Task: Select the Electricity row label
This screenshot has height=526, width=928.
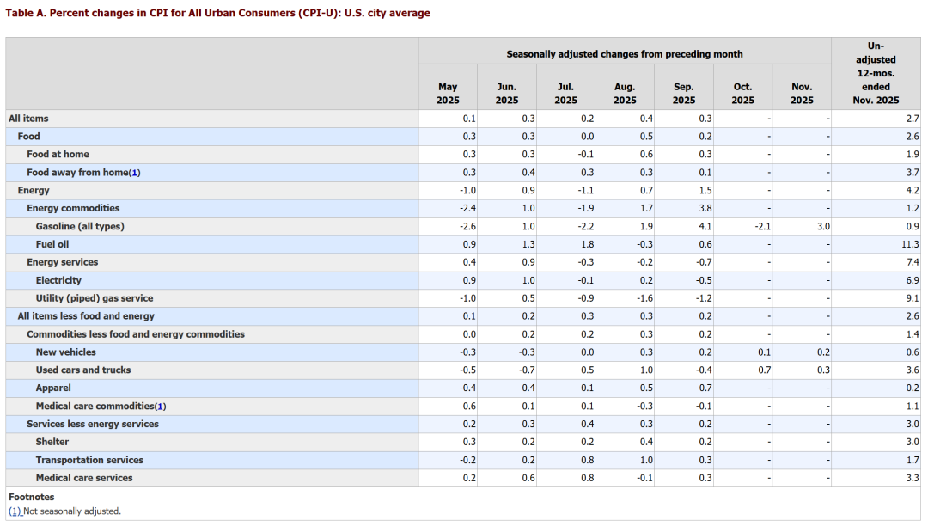Action: (58, 280)
